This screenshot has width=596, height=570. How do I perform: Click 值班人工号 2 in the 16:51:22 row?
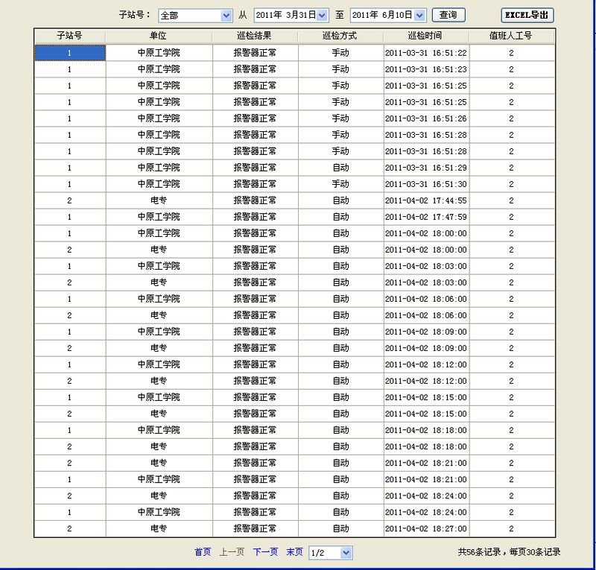pos(512,53)
